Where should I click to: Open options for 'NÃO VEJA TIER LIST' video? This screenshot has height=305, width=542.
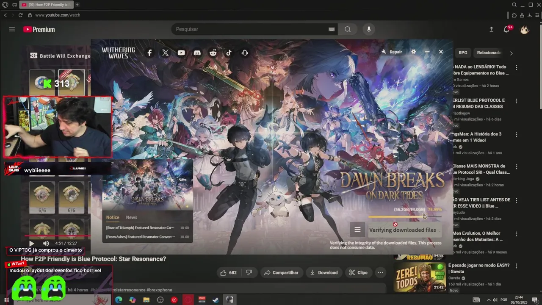[x=516, y=200]
